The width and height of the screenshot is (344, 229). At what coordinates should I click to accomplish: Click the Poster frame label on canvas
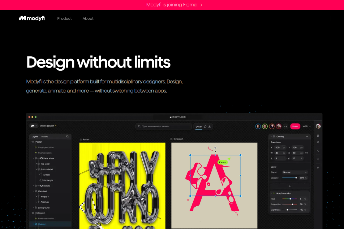click(84, 140)
